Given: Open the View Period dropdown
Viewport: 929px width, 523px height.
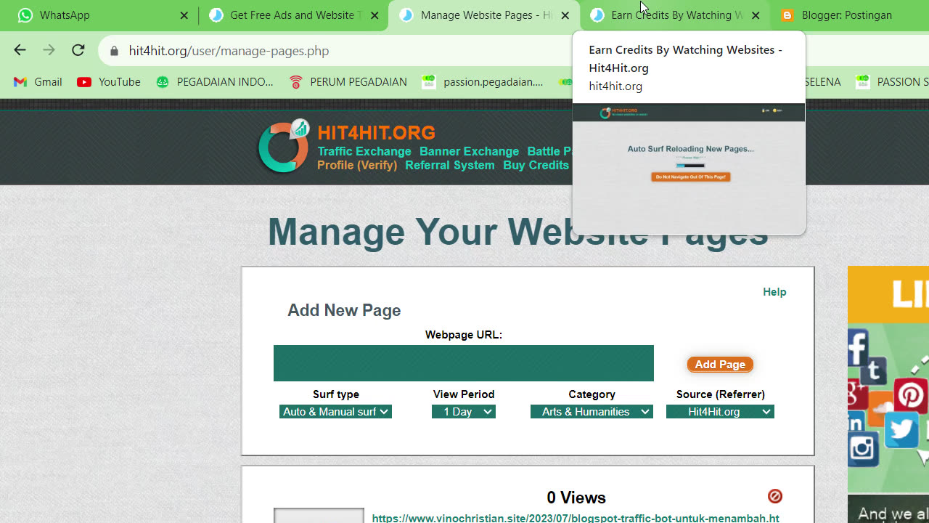Looking at the screenshot, I should 464,412.
